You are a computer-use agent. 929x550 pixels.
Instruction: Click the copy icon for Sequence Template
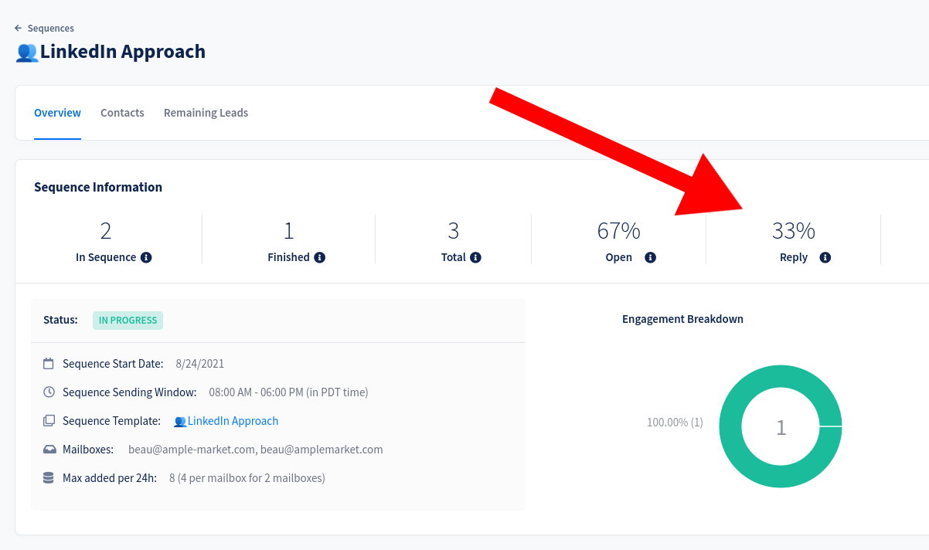(x=49, y=420)
